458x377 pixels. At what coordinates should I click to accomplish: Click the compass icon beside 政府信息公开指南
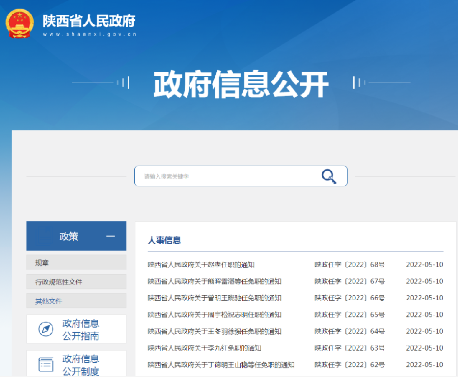pos(46,329)
